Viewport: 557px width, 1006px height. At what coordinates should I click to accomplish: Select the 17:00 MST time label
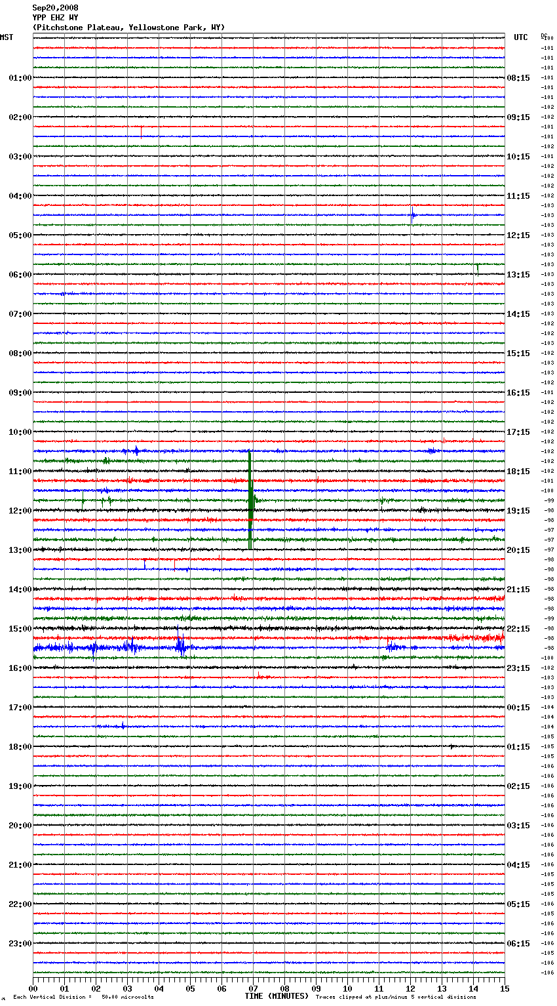[20, 708]
